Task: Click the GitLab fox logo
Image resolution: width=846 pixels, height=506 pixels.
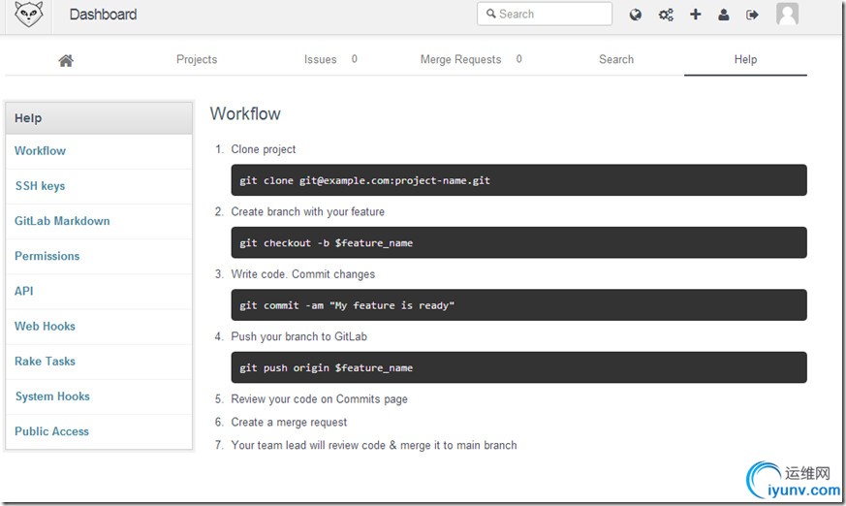Action: click(x=29, y=14)
